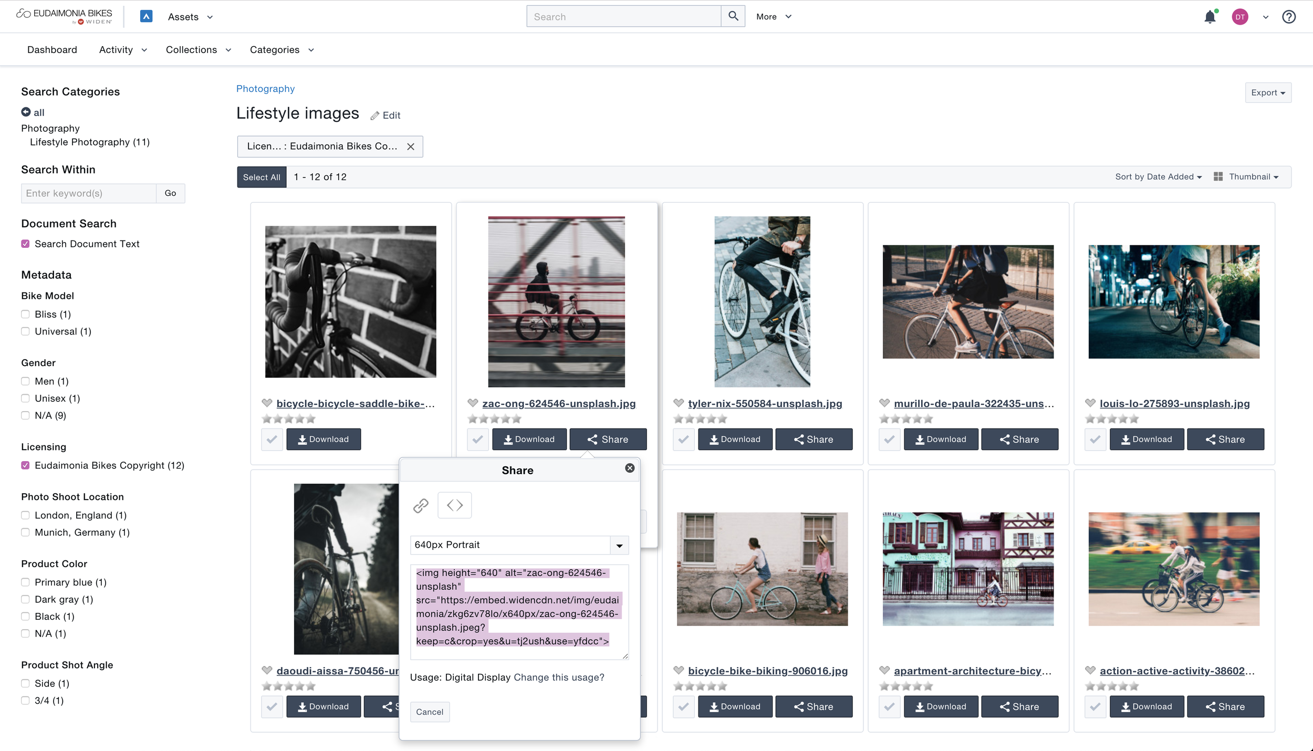1313x751 pixels.
Task: Open the help question mark icon
Action: 1289,17
